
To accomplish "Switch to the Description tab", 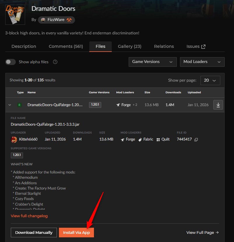I will point(24,46).
